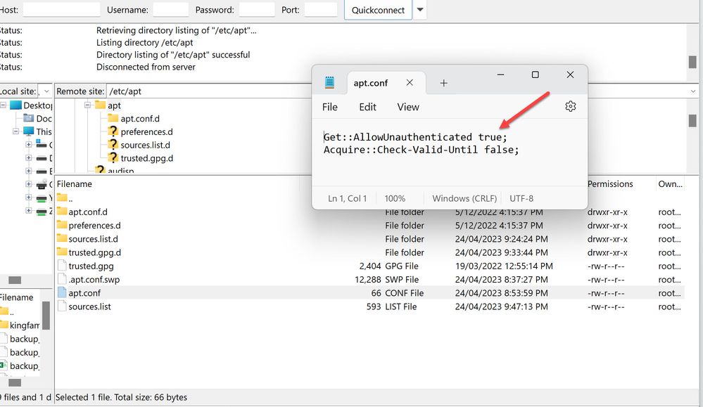703x407 pixels.
Task: Open the File menu in Notepad
Action: [x=329, y=107]
